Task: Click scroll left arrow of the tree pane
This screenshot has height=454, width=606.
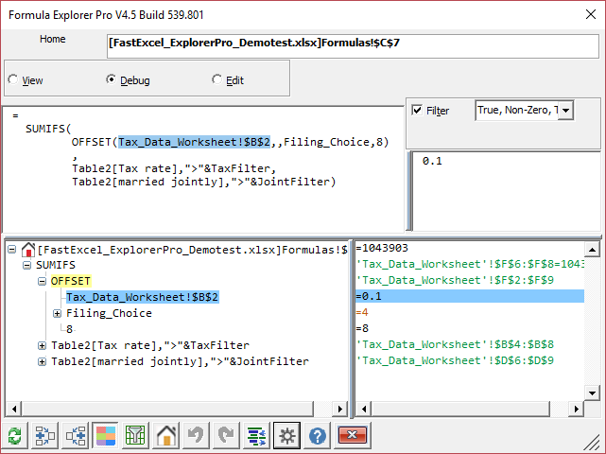Action: point(14,409)
